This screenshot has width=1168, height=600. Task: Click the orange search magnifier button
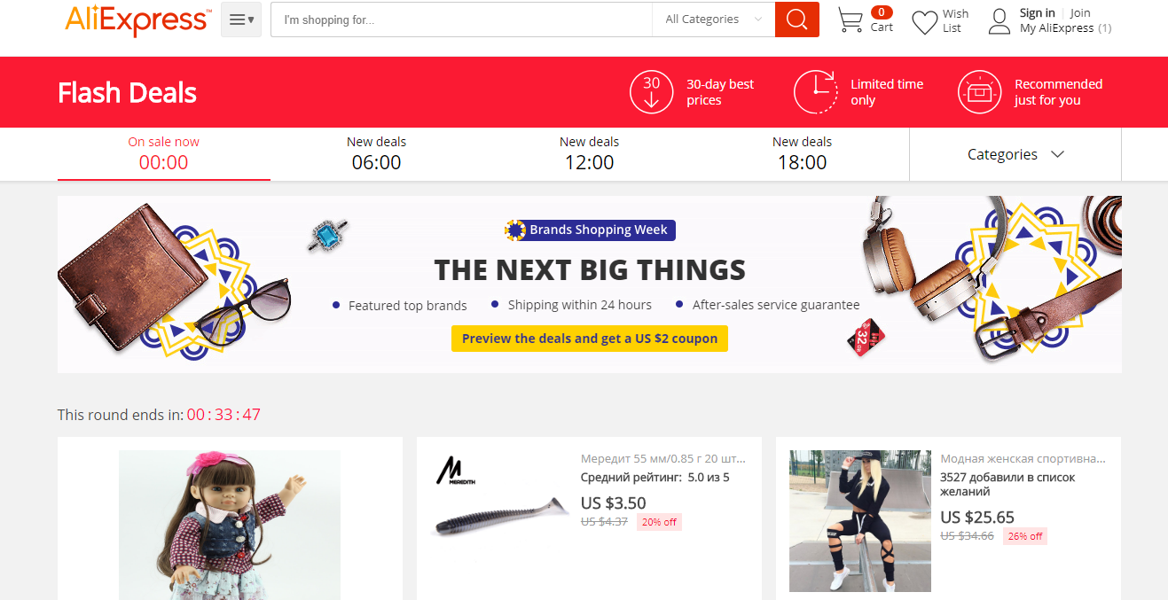(x=796, y=19)
